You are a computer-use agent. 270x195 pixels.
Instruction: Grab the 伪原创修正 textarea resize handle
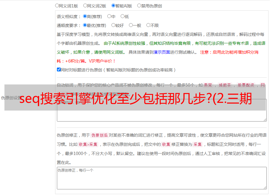(265, 188)
